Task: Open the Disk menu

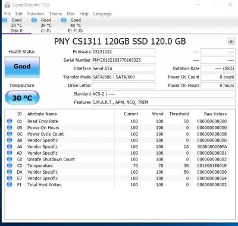Action: pyautogui.click(x=71, y=14)
